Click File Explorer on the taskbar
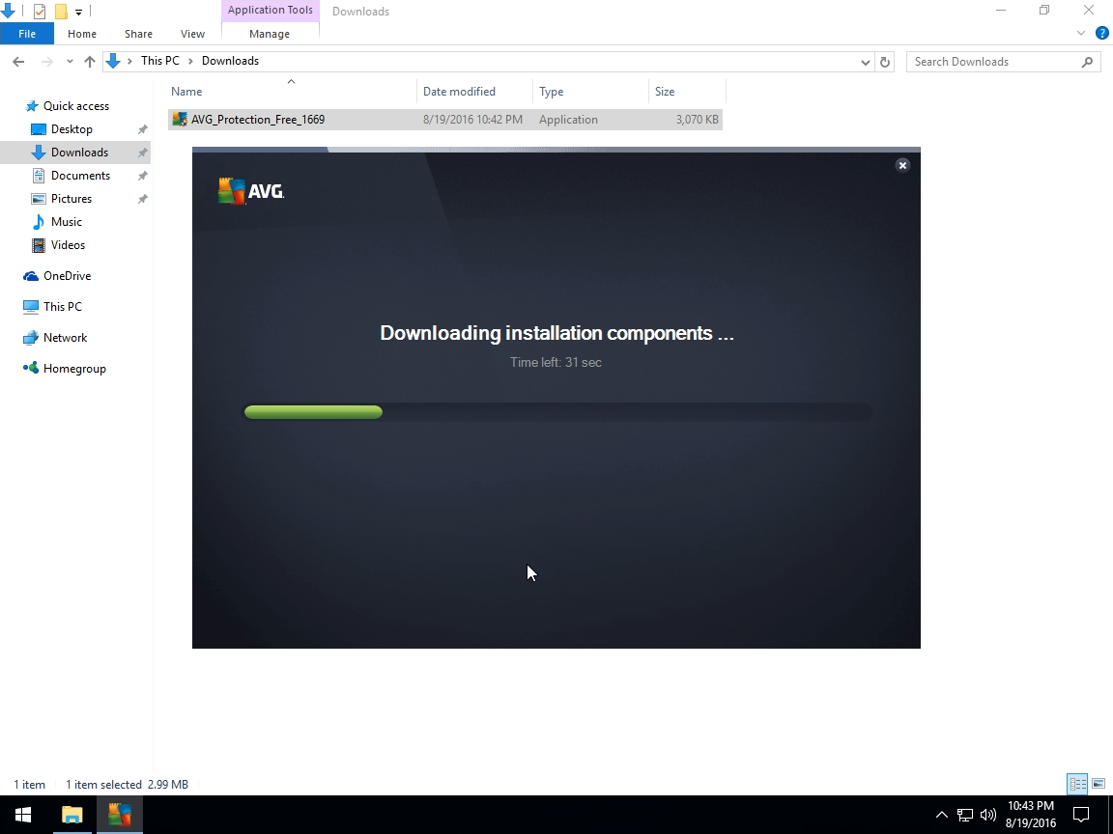Viewport: 1113px width, 834px height. 71,815
